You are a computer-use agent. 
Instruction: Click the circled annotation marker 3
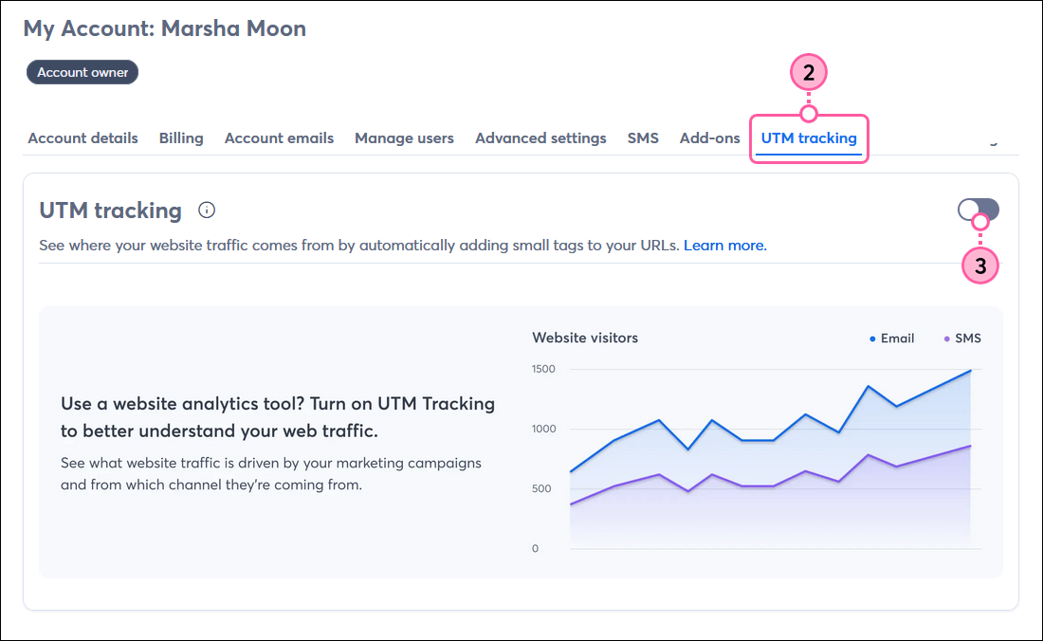point(980,266)
